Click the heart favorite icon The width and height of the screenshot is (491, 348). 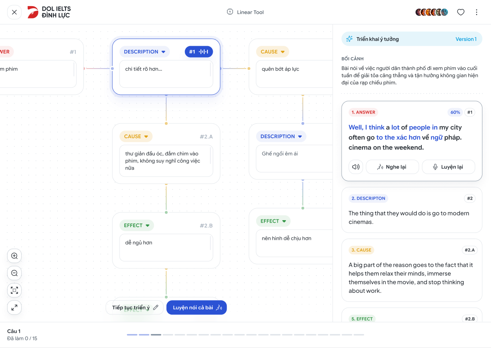(461, 12)
